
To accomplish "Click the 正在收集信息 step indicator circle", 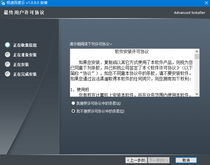I will tap(8, 45).
